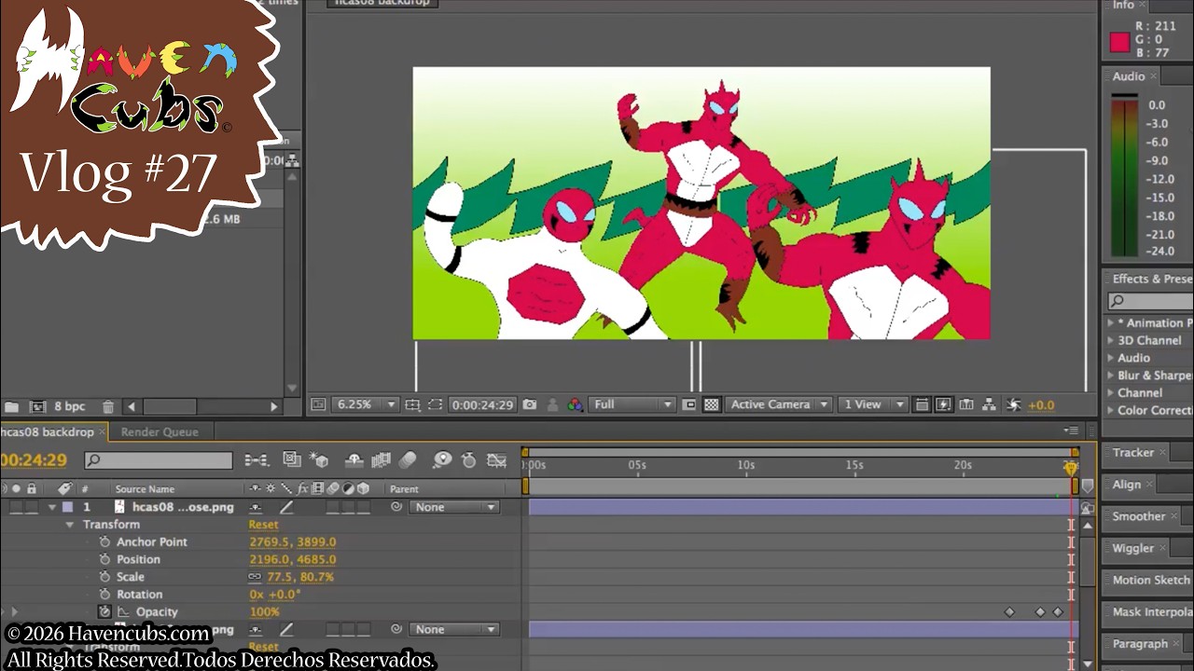The height and width of the screenshot is (671, 1194).
Task: Open the Graph Editor icon
Action: point(497,460)
